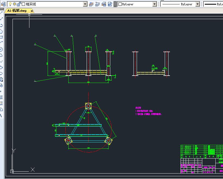Select the Circle tool
Viewport: 223px width, 179px height.
click(1, 49)
